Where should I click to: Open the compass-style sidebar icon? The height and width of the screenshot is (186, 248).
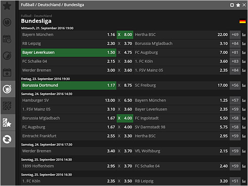coord(7,56)
